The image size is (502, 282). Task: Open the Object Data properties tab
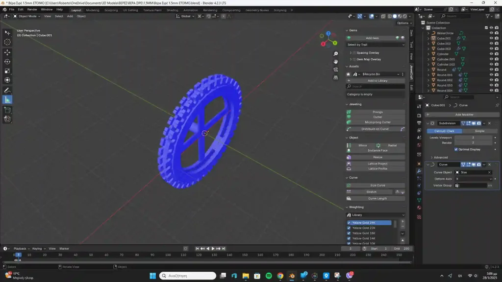419,200
